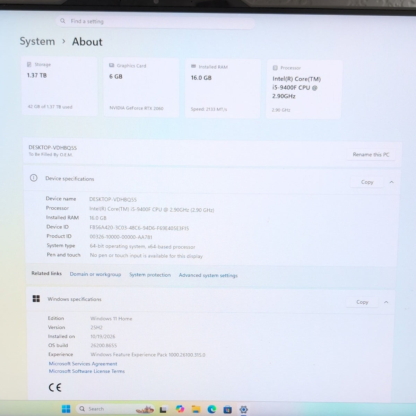Open the Storage card showing 1.37 TB
Viewport: 416px width, 416px height.
[x=59, y=86]
